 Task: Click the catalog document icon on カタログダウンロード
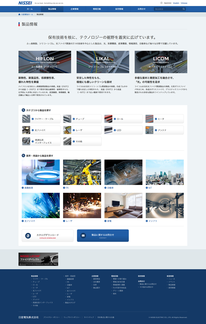click(x=28, y=235)
